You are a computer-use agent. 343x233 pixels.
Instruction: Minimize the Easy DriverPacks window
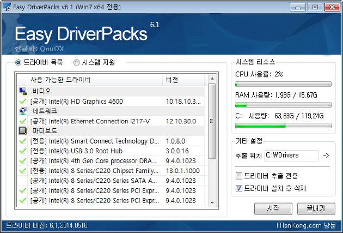(x=297, y=7)
